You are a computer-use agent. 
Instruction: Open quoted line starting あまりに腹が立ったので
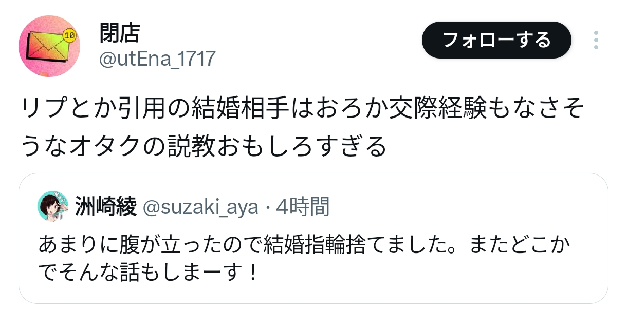[x=304, y=245]
